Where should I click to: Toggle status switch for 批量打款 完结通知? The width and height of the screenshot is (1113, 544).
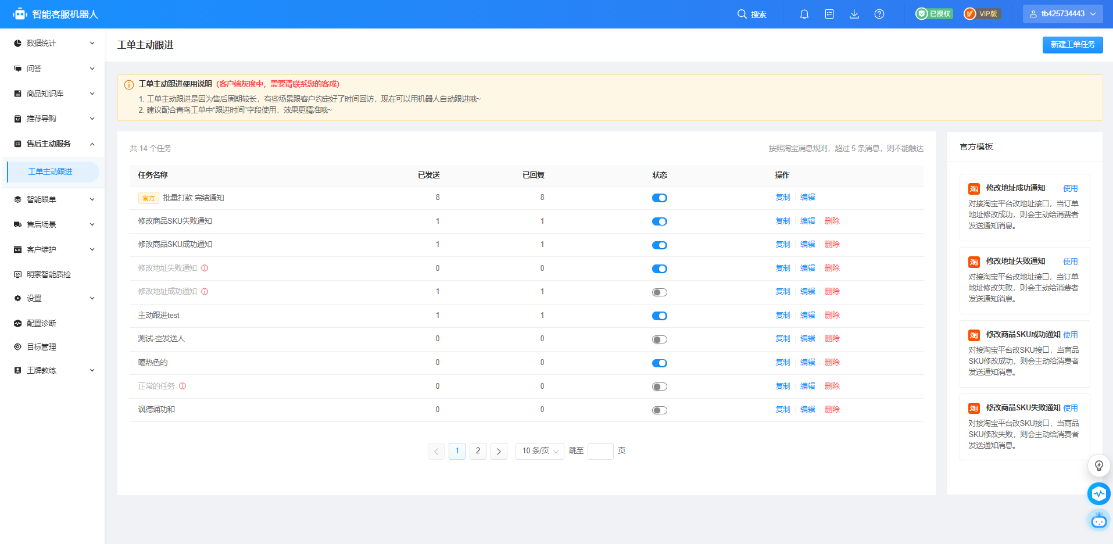[659, 198]
